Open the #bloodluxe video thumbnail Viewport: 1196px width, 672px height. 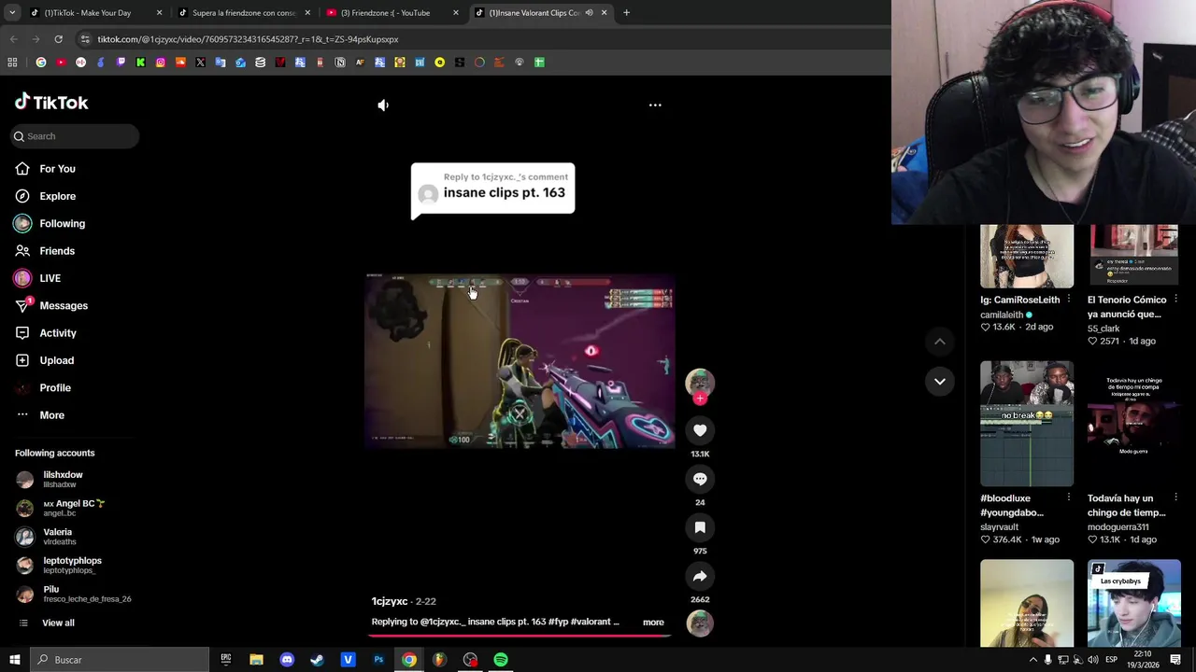point(1027,424)
